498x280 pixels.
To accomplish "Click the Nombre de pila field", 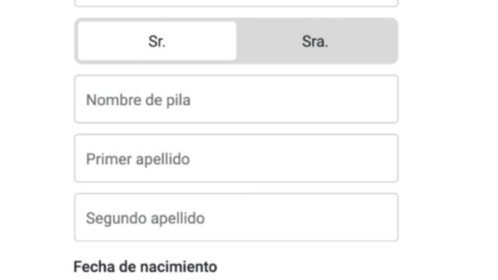I will [x=237, y=99].
